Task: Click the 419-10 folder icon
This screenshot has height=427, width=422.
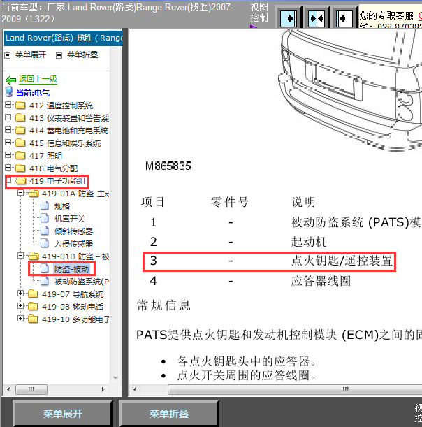Action: tap(33, 319)
